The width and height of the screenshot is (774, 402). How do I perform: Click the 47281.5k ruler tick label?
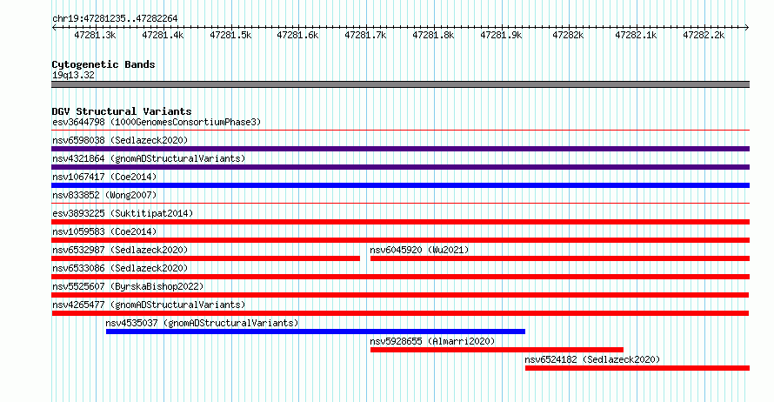click(230, 35)
